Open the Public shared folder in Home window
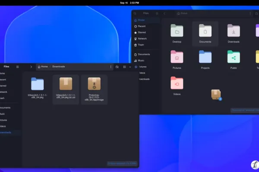Viewport: 259px width, 172px height. point(234,57)
